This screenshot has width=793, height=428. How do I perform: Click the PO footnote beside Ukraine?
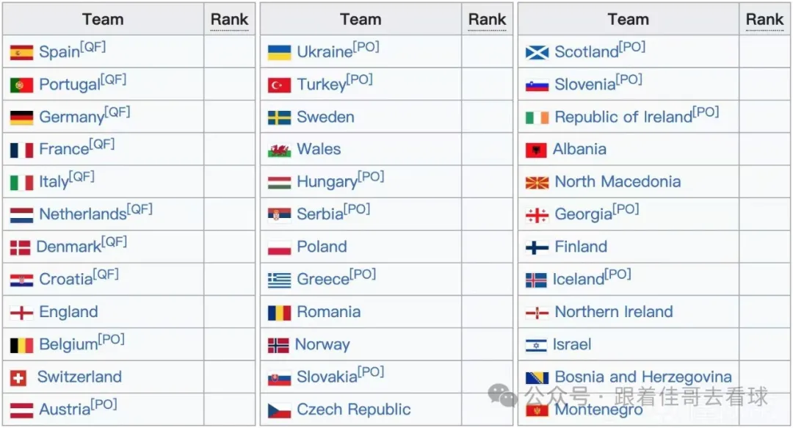366,47
